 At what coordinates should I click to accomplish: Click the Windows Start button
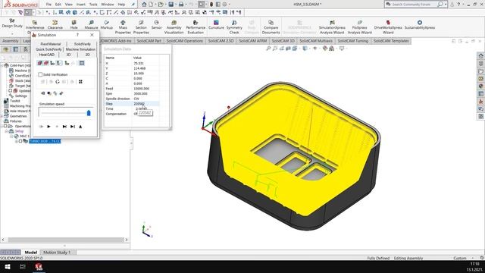(8, 266)
